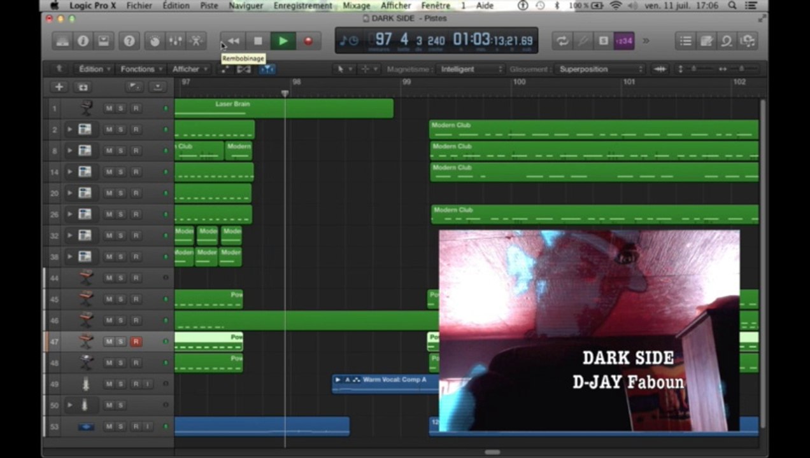
Task: Open the Piste menu
Action: tap(209, 6)
